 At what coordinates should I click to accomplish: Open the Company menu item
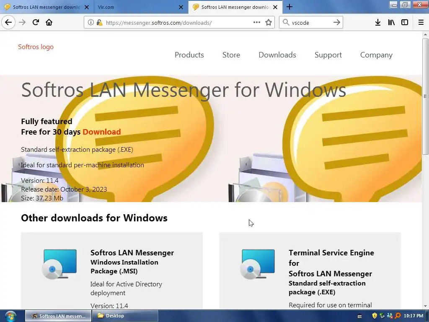[x=376, y=55]
